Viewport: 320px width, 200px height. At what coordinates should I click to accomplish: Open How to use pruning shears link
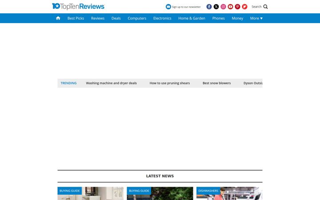tap(170, 83)
